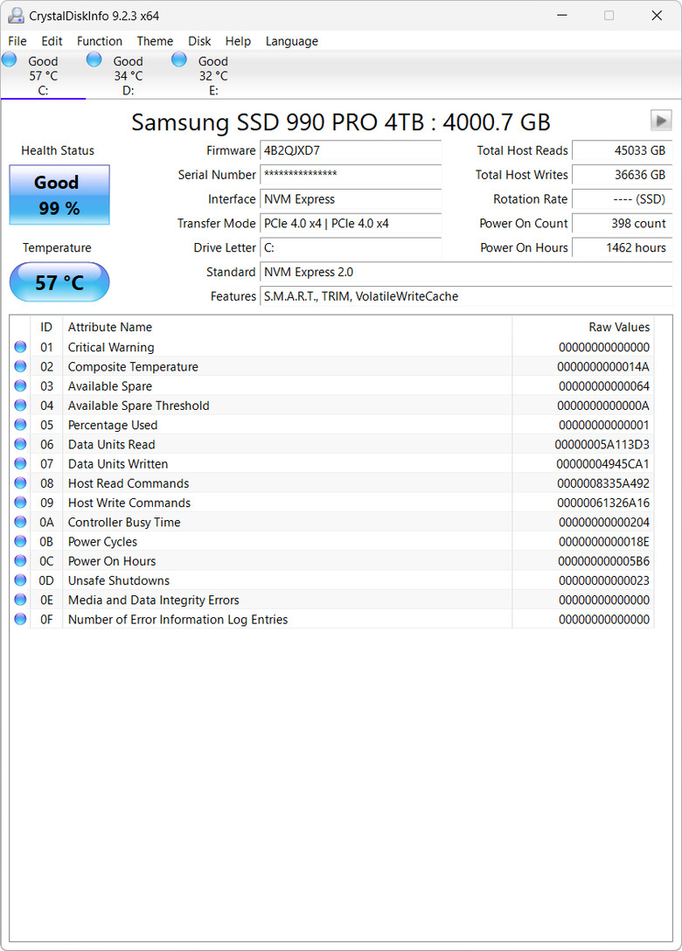Select raw value 00000061326A16
This screenshot has height=951, width=682.
(x=603, y=503)
